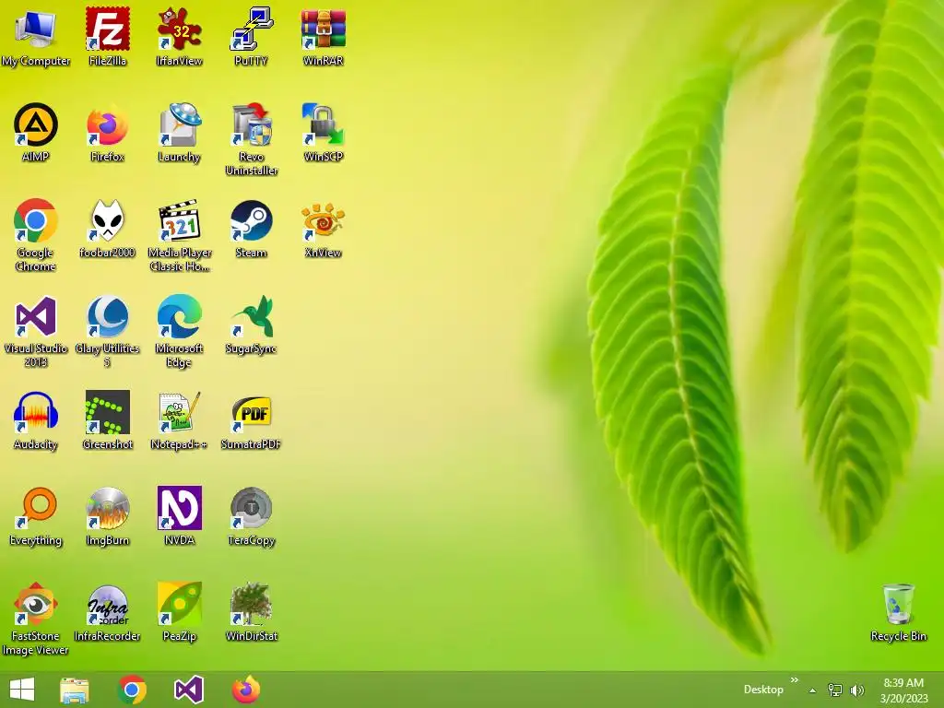944x708 pixels.
Task: Show hidden system tray icons
Action: point(813,690)
